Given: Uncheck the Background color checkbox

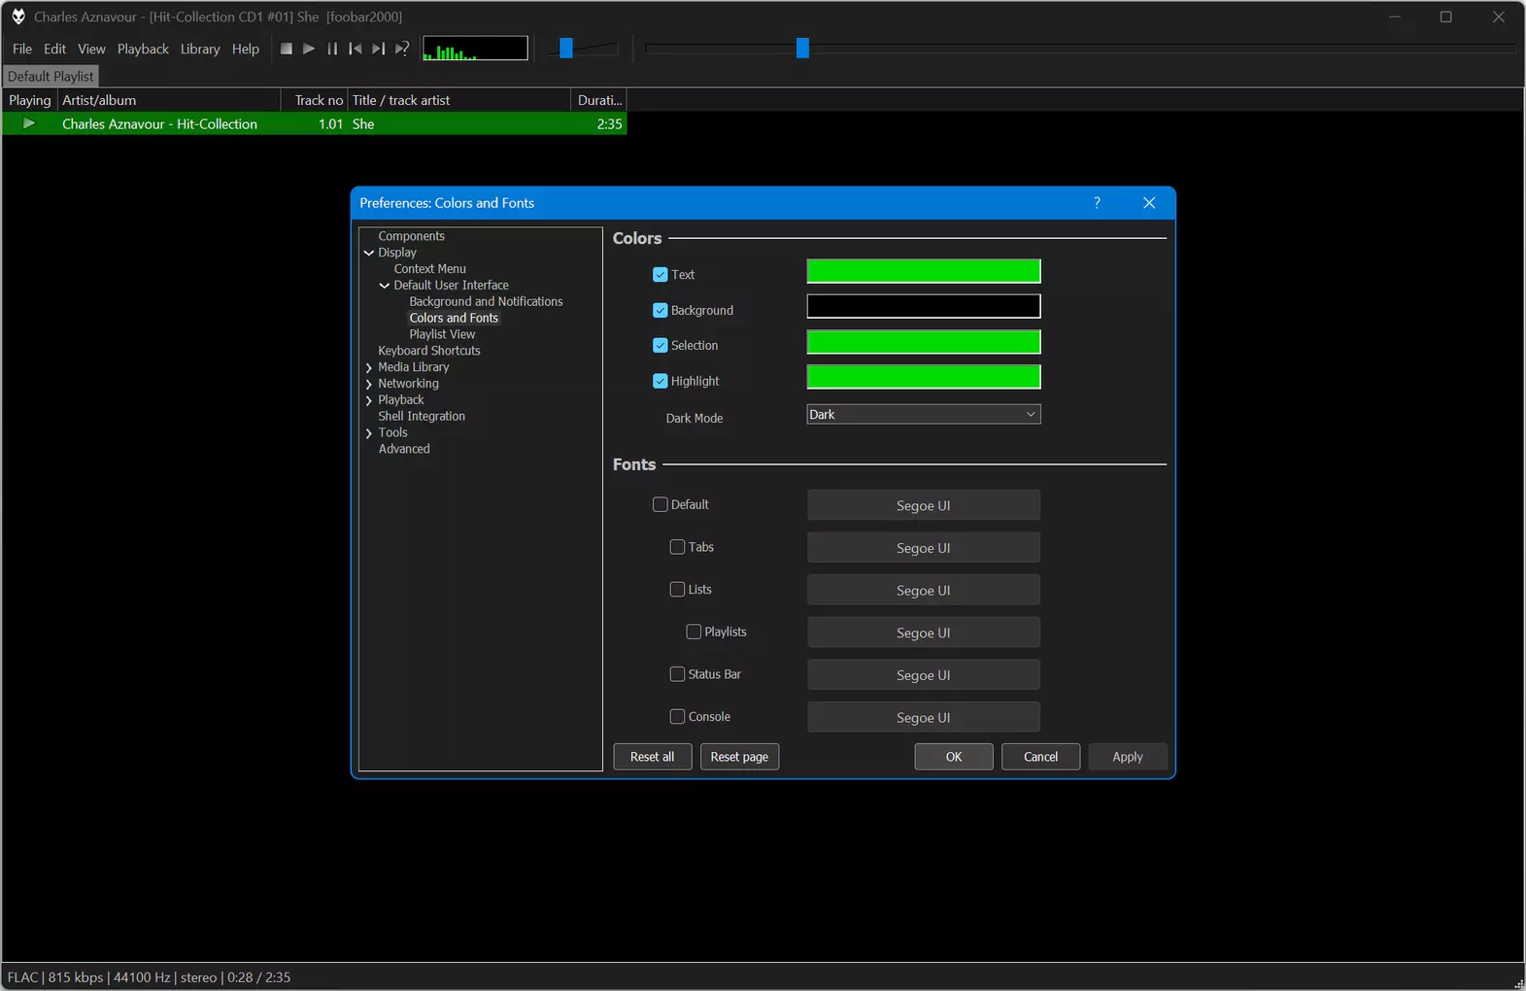Looking at the screenshot, I should click(661, 311).
